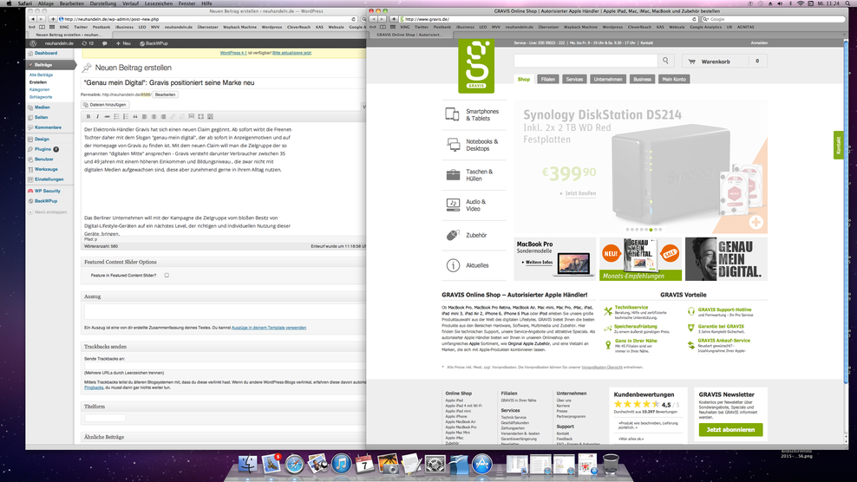Click Jetzt abonnieren newsletter button

[x=730, y=429]
